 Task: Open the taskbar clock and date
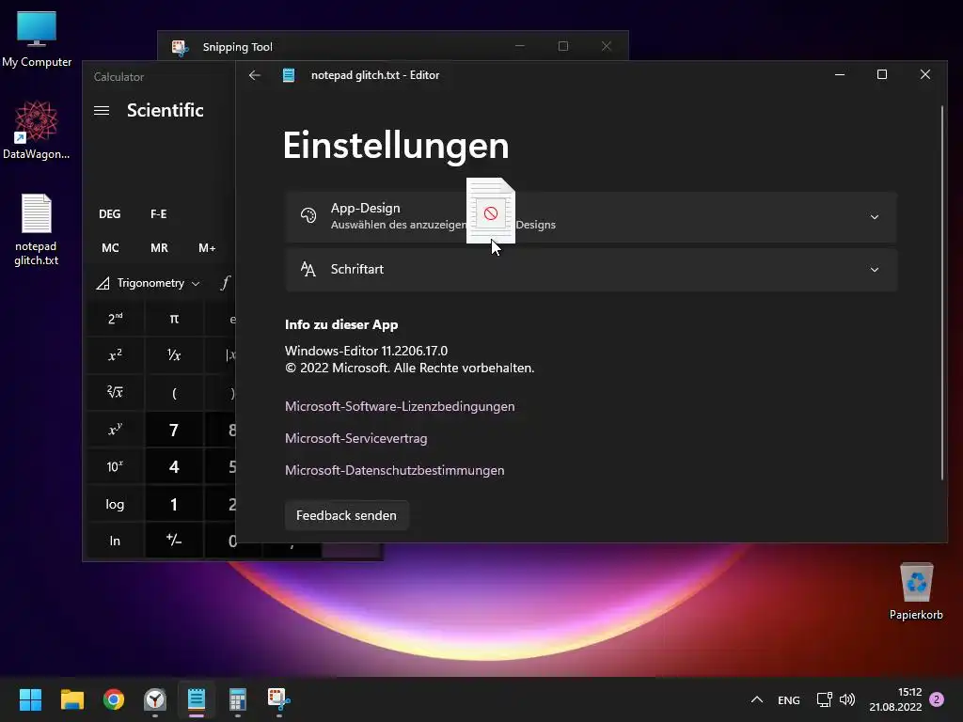pyautogui.click(x=895, y=699)
